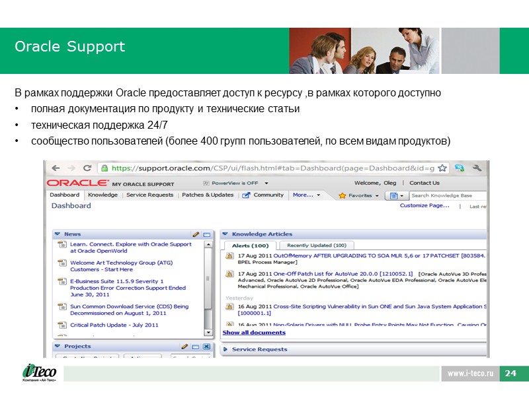The width and height of the screenshot is (529, 396).
Task: Click the browser back arrow
Action: 56,168
